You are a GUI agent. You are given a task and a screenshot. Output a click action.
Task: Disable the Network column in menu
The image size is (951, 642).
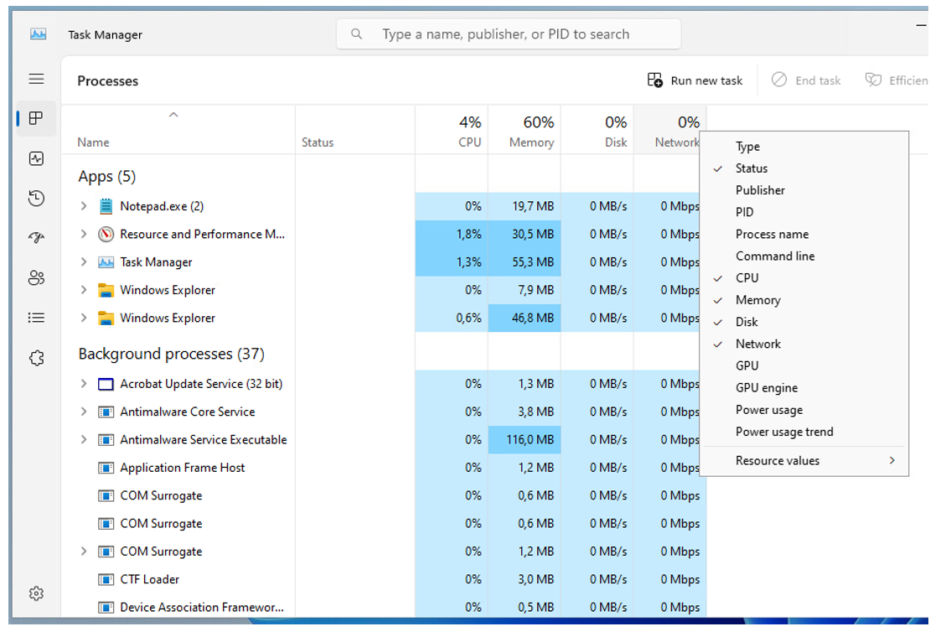point(757,344)
